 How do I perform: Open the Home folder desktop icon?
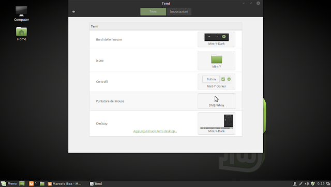[x=21, y=34]
